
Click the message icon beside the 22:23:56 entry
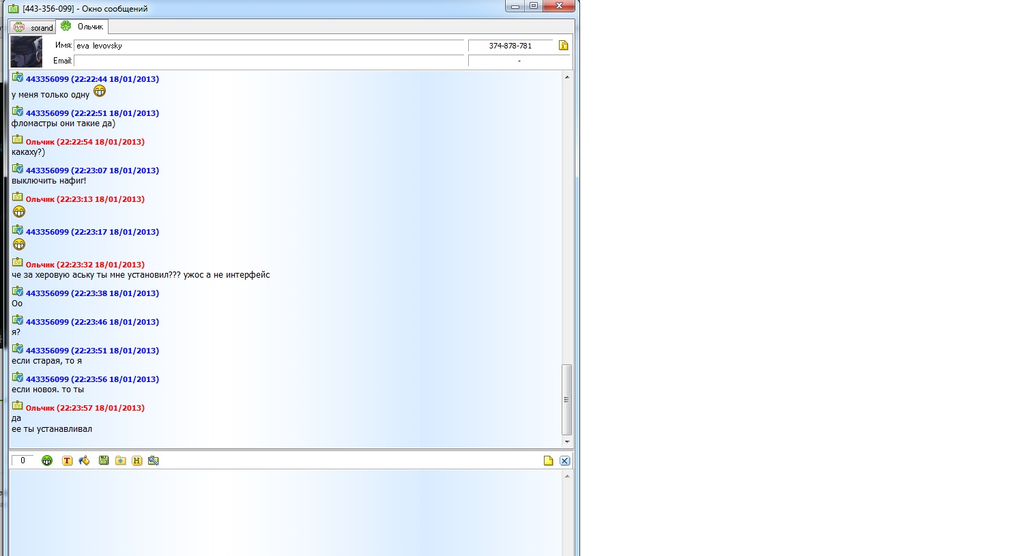18,377
